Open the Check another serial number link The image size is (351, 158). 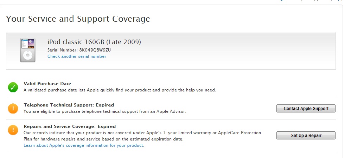[77, 56]
